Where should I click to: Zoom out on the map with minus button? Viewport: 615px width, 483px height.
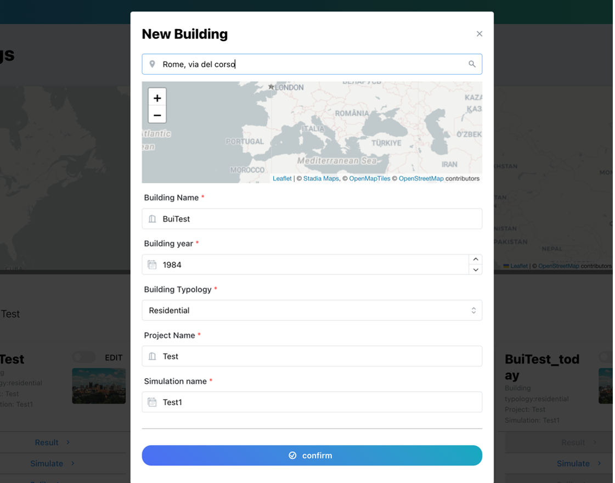tap(157, 115)
